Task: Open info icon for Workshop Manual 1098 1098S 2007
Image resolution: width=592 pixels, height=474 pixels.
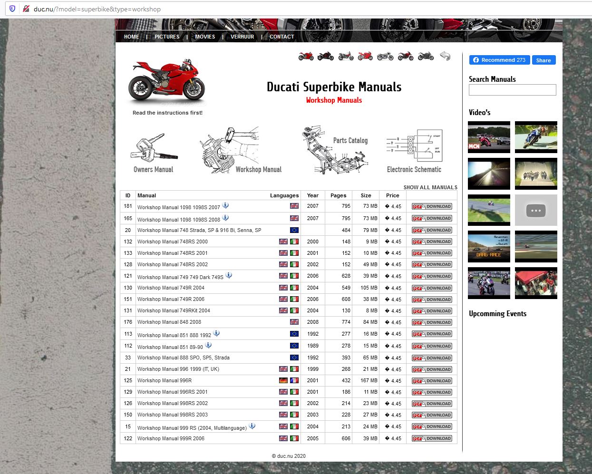Action: 225,205
